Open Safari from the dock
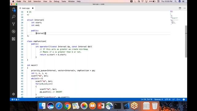This screenshot has width=197, height=111. [59, 106]
